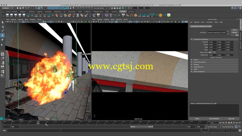Click the playback range slider bar
This screenshot has height=136, width=242.
(x=142, y=127)
